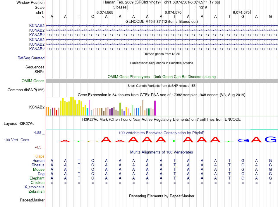Click the 6,074,565 position marker
Viewport: 278px width, 207px height.
click(x=105, y=12)
